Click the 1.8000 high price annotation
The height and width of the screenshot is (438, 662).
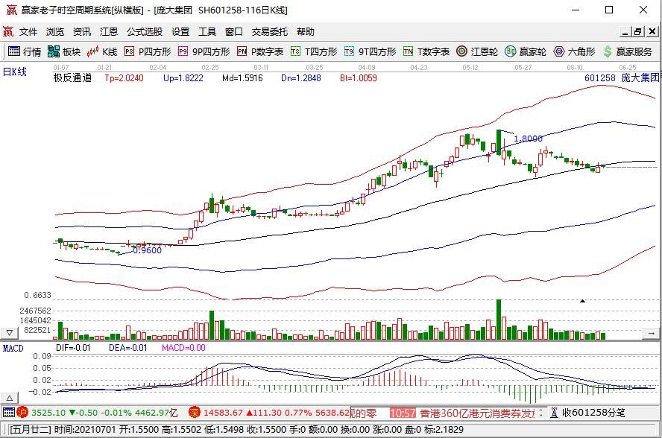coord(528,139)
